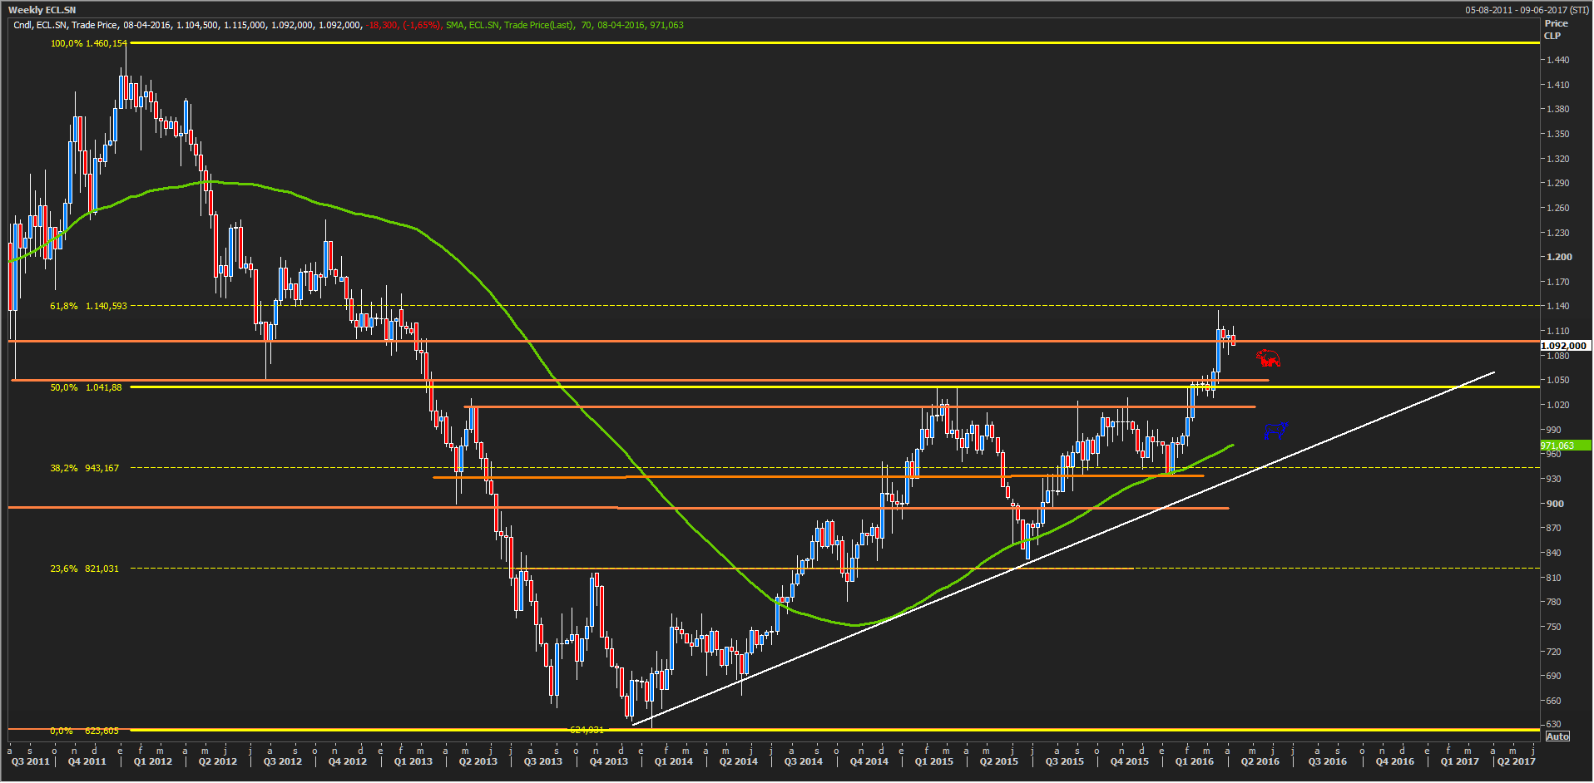The image size is (1594, 783).
Task: Select the 0,0% 623,605 Fibonacci label
Action: pyautogui.click(x=85, y=731)
